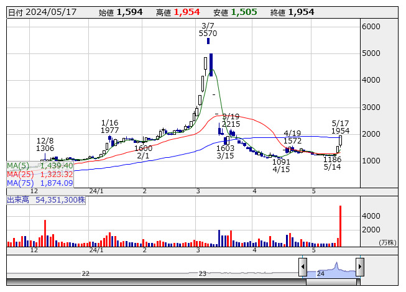406x292 pixels.
Task: Click the right range handle arrow
Action: coord(359,268)
